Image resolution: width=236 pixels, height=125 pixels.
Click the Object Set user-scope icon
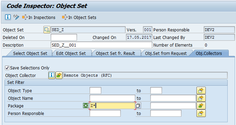tap(47, 30)
